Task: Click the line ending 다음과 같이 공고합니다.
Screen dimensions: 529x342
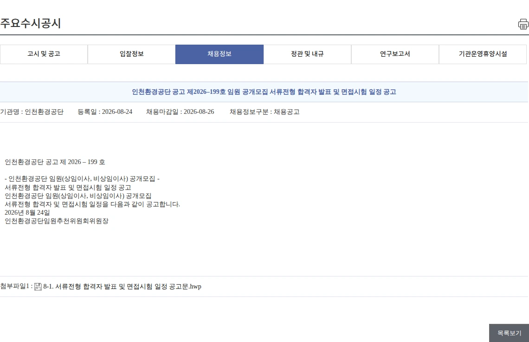Action: [x=92, y=204]
